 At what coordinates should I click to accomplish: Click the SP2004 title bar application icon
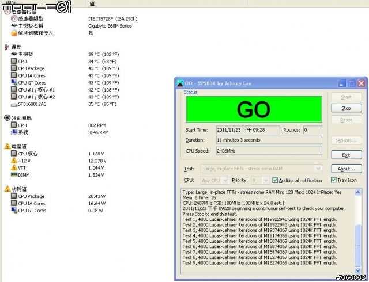pyautogui.click(x=180, y=83)
